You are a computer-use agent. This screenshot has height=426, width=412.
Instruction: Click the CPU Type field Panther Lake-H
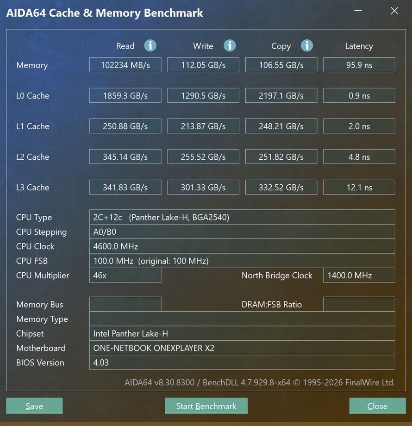242,217
